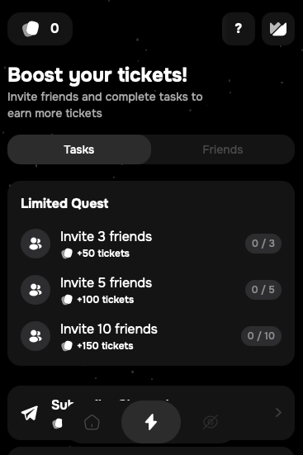Click the 0 / 5 progress badge
Image resolution: width=303 pixels, height=455 pixels.
263,290
